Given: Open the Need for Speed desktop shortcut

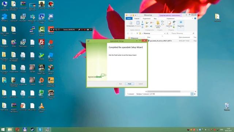Looking at the screenshot, I should (x=41, y=69).
